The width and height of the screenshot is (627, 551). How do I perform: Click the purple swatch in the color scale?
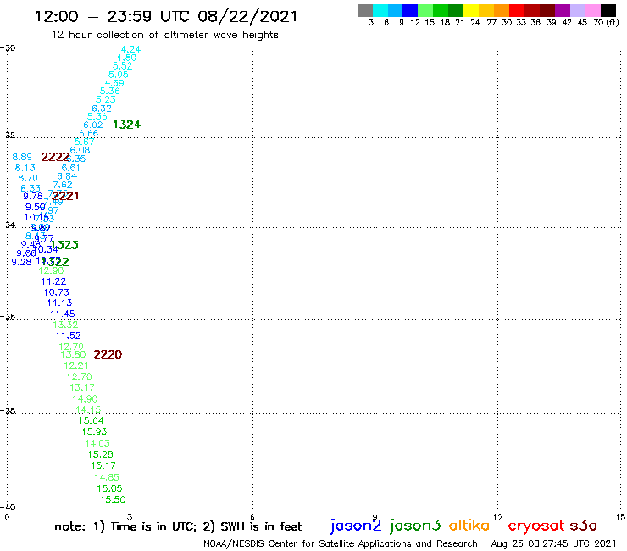[563, 10]
